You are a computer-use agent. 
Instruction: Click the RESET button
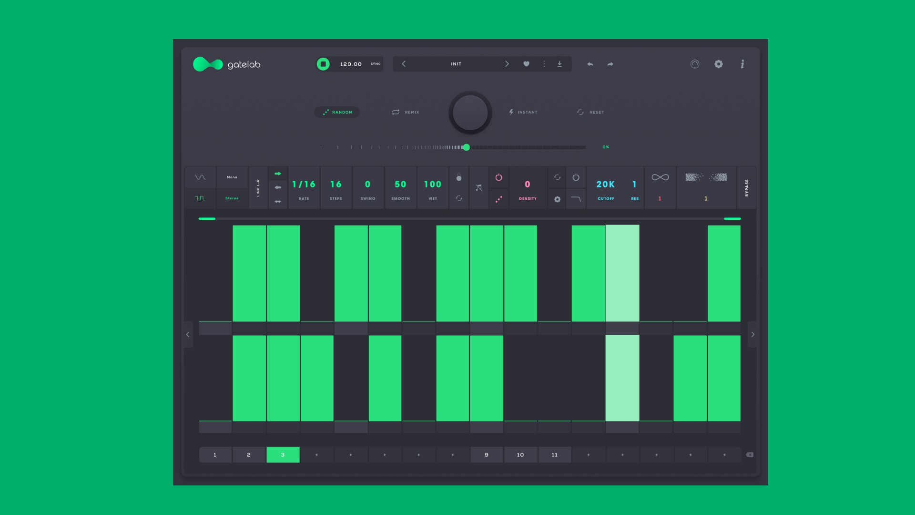(590, 112)
